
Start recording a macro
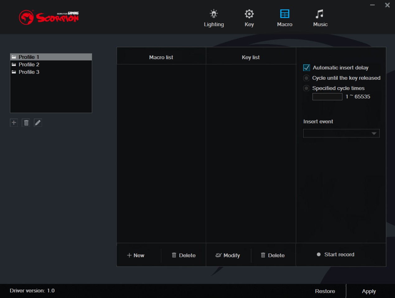click(336, 254)
